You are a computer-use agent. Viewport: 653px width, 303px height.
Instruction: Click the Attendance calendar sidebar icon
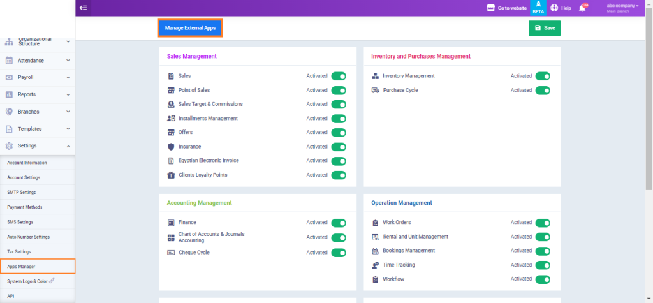pos(9,61)
